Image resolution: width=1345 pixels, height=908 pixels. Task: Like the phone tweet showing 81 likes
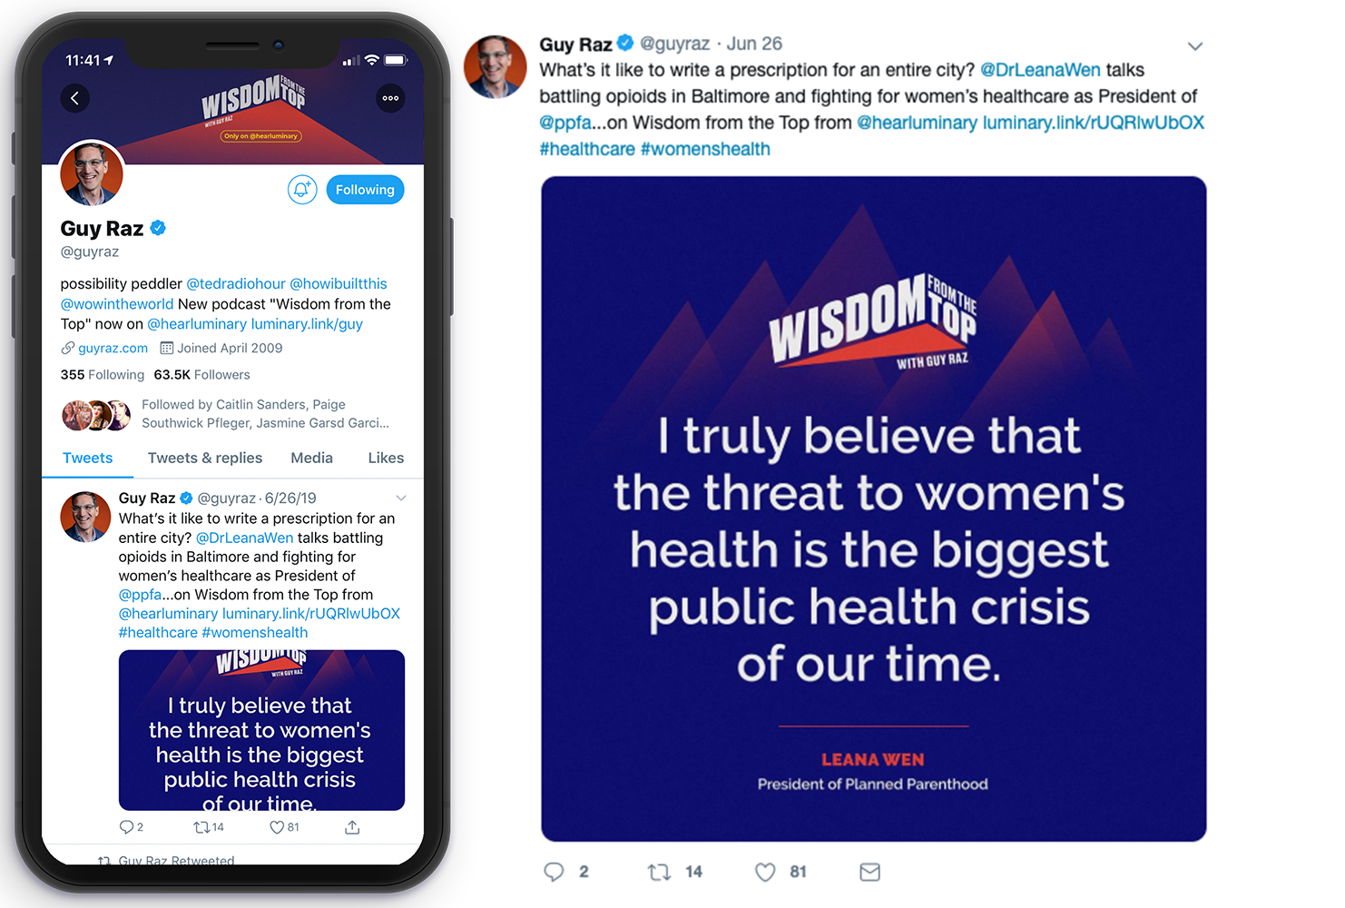click(277, 827)
